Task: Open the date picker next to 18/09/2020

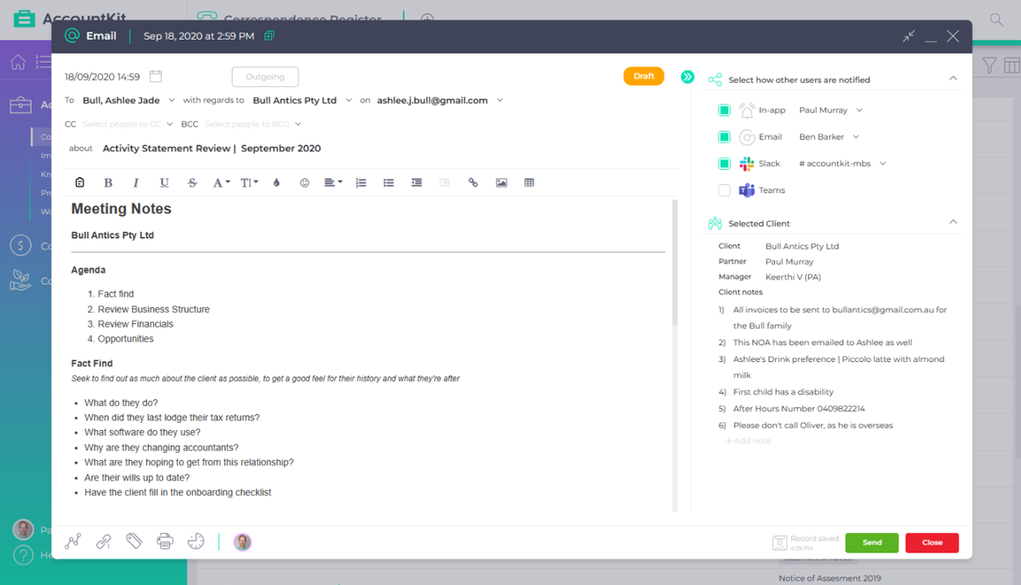Action: [157, 77]
